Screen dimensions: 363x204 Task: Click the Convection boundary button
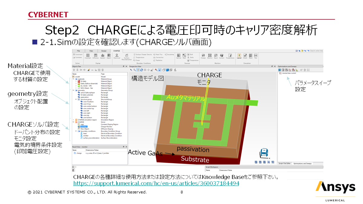tap(158, 57)
